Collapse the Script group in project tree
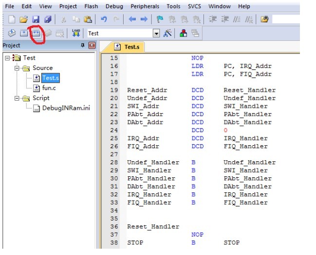The height and width of the screenshot is (255, 316). click(18, 98)
